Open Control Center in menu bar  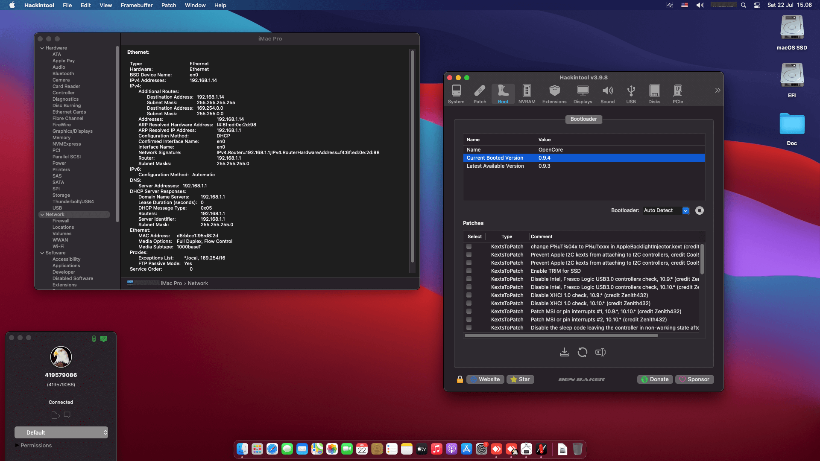coord(757,5)
